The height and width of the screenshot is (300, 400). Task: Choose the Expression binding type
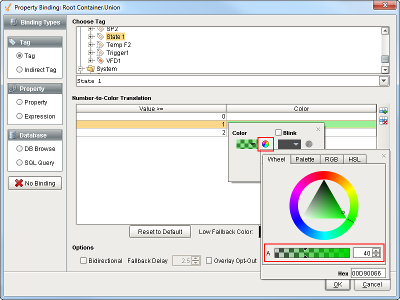tap(20, 116)
